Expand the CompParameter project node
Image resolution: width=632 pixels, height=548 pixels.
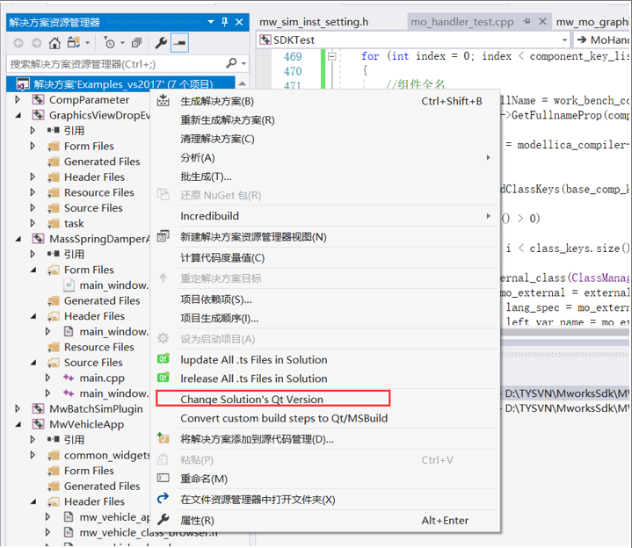18,99
